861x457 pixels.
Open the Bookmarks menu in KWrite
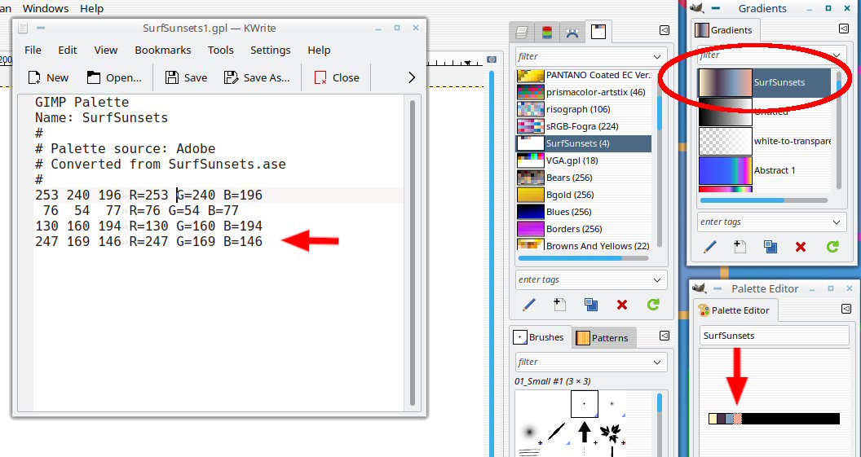(x=163, y=50)
